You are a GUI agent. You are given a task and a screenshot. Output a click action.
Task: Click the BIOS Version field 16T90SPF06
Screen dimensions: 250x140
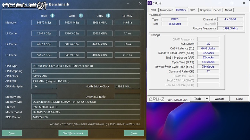pos(86,117)
